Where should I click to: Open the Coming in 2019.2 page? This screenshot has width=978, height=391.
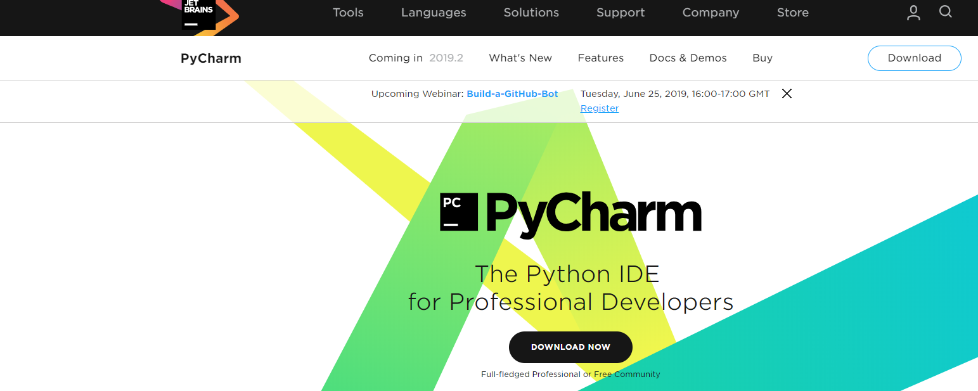tap(416, 58)
